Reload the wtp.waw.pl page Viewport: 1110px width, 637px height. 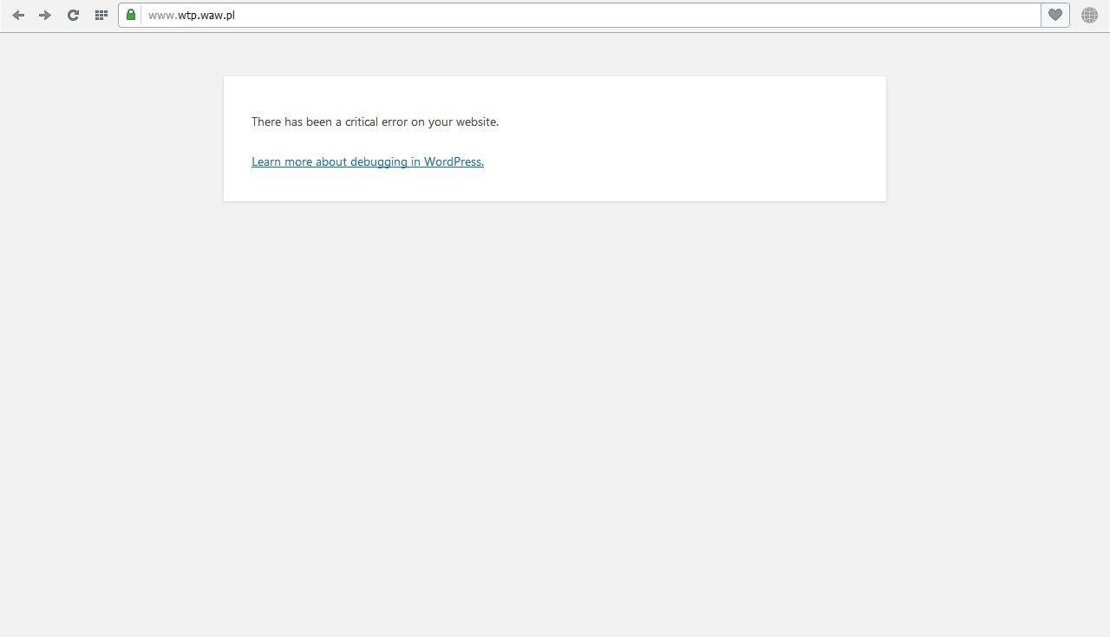pos(73,15)
